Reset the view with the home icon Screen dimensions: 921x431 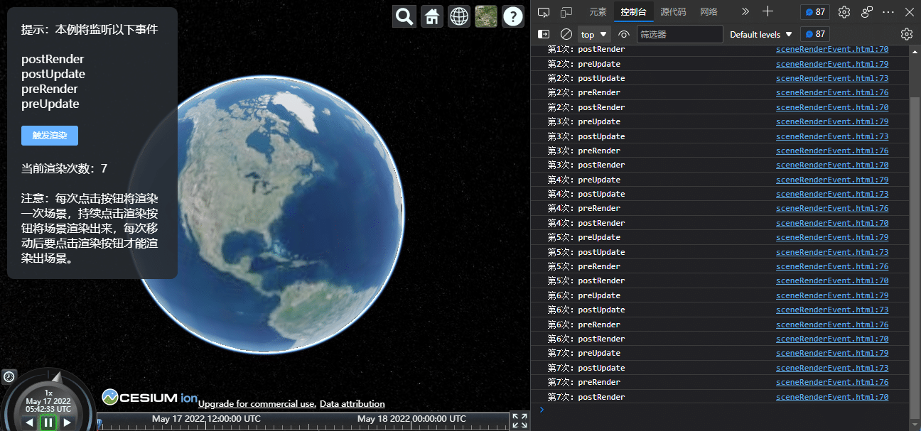click(x=432, y=16)
